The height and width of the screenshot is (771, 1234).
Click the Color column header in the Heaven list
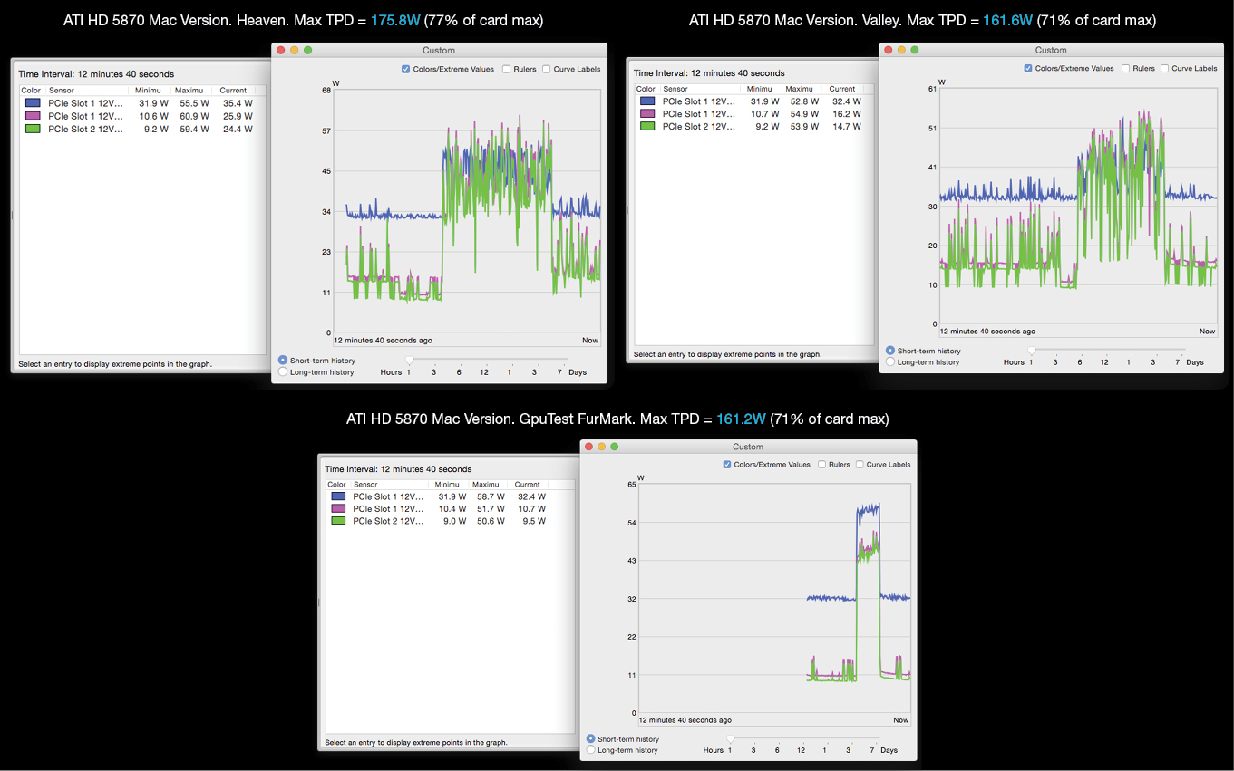32,91
